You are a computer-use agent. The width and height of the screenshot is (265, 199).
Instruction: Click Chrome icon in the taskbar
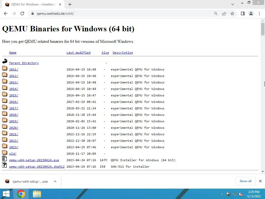point(21,194)
